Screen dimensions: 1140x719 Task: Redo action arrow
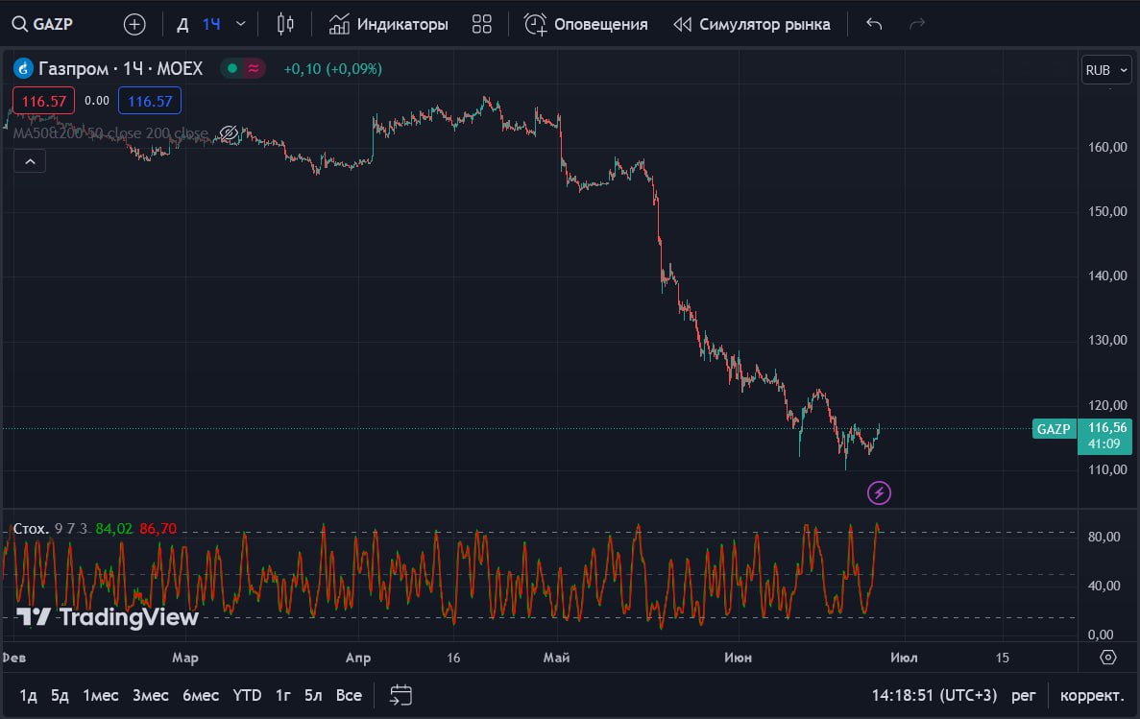tap(917, 24)
